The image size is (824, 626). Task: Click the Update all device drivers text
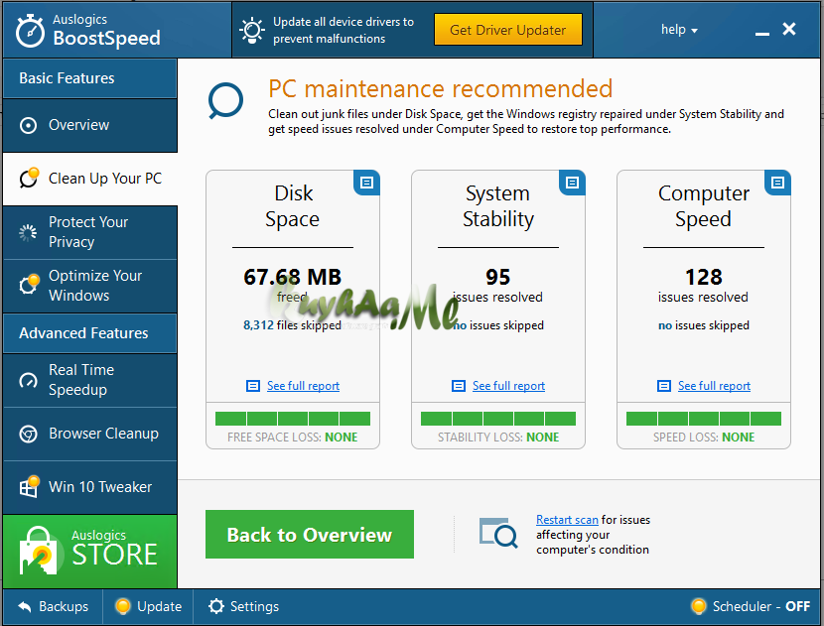tap(343, 30)
